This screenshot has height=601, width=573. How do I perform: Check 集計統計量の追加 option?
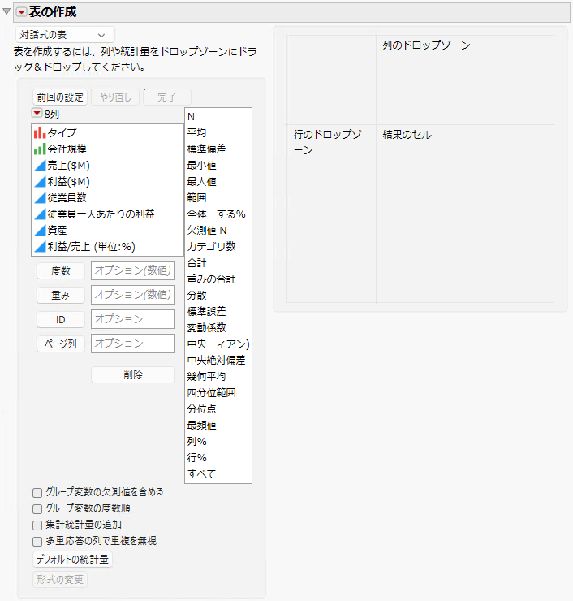(37, 525)
